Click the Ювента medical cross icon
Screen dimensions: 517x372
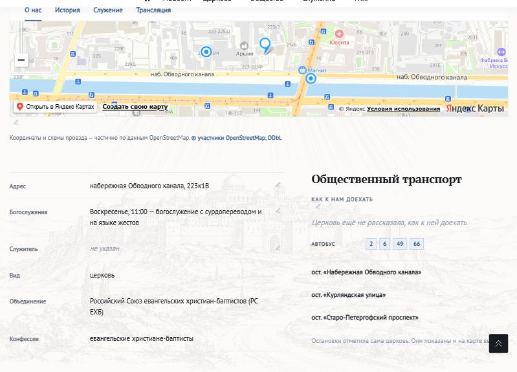click(x=339, y=34)
